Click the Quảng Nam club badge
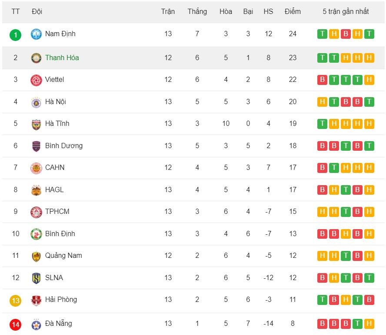386x335 pixels. tap(36, 256)
